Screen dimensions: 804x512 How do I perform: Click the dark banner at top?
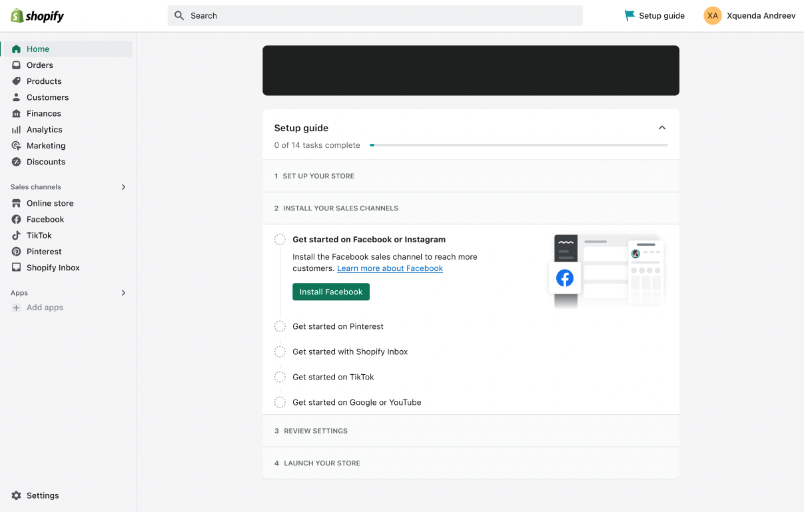click(471, 71)
